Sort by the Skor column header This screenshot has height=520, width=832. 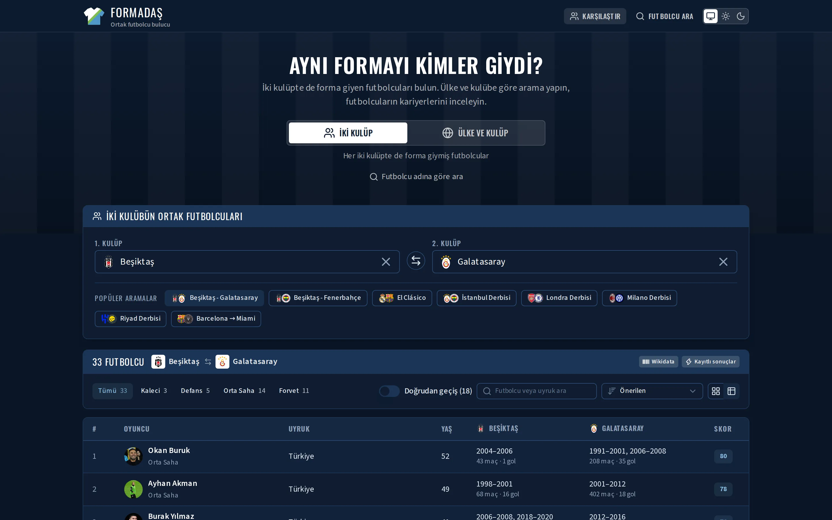point(723,429)
